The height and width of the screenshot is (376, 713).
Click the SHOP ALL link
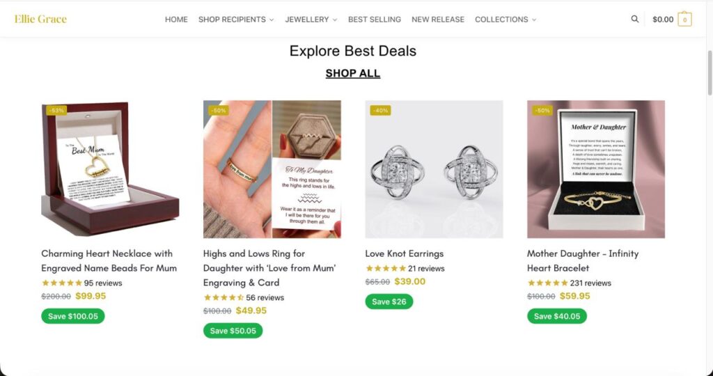coord(353,73)
